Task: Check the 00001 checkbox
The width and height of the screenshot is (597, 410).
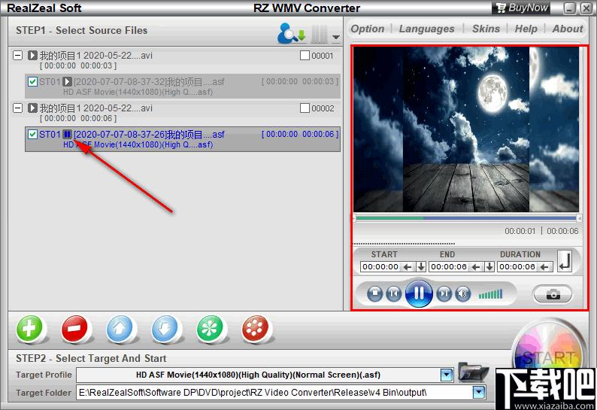Action: tap(305, 56)
